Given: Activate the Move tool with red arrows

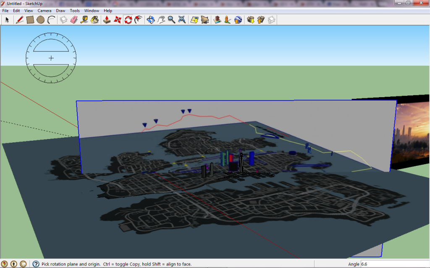Looking at the screenshot, I should (x=118, y=20).
